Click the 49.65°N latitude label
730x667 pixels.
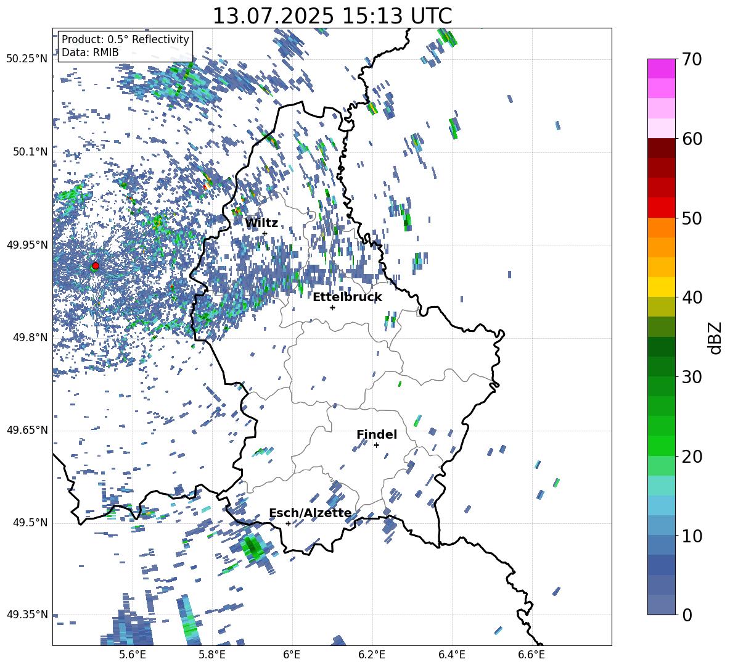27,430
